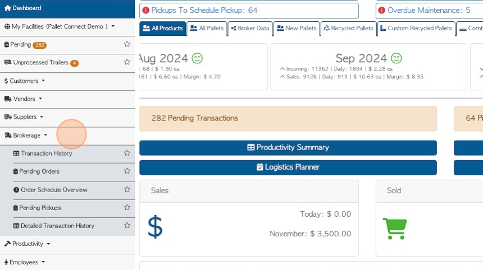This screenshot has width=483, height=270.
Task: Expand the Customers dropdown menu
Action: coord(25,81)
